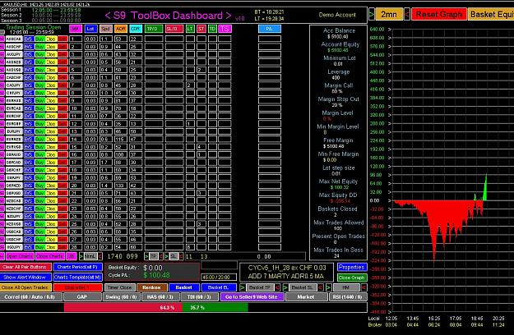Screen dimensions: 514x335
Task: Click the yellow Clos button for AUDJPY
Action: click(x=51, y=54)
